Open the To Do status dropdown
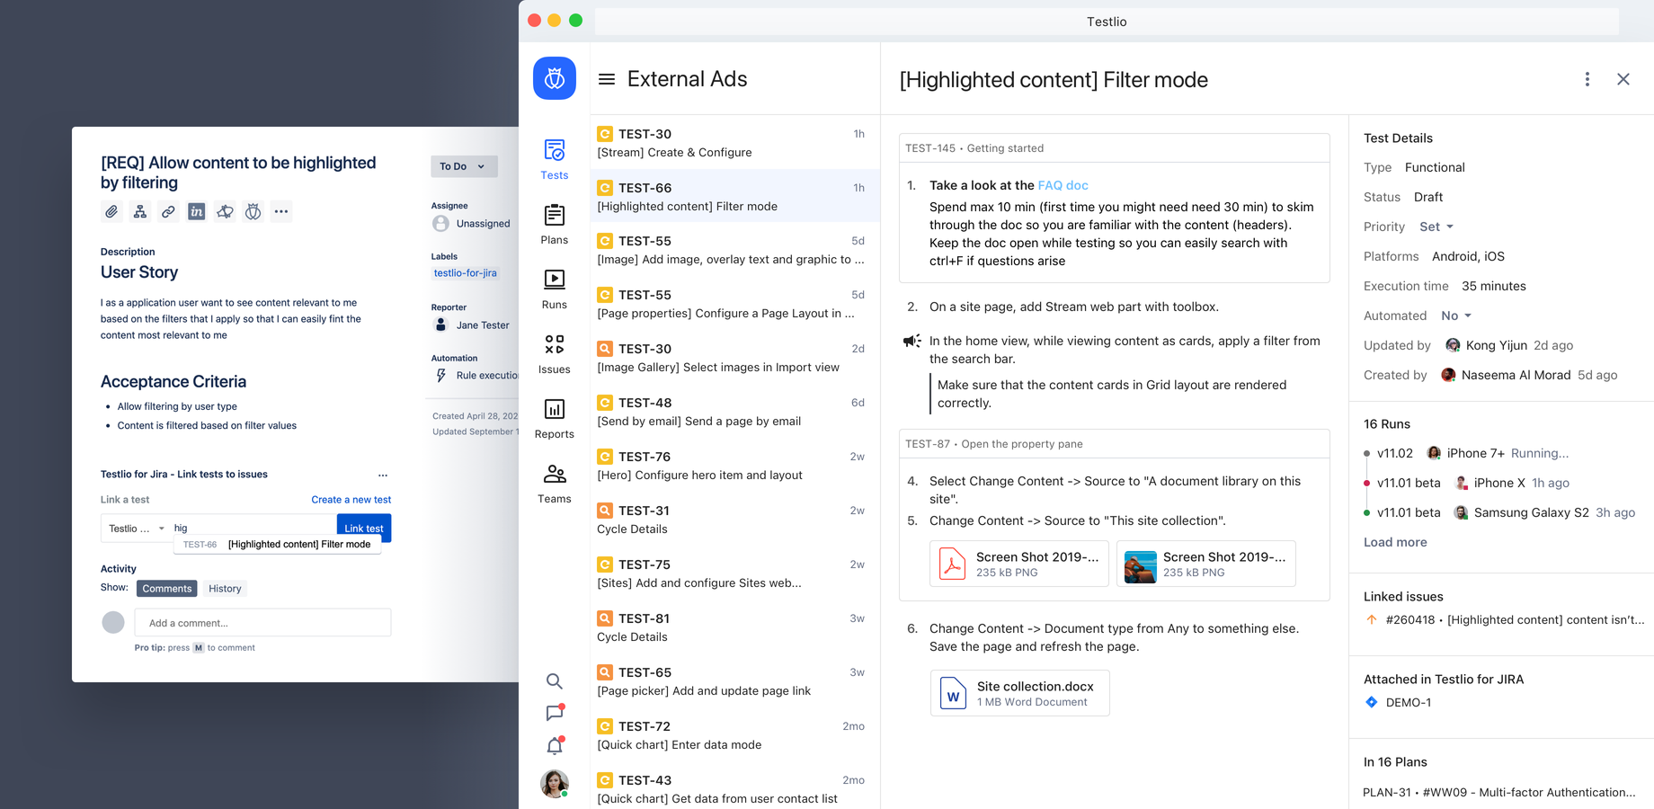1654x809 pixels. (x=464, y=166)
